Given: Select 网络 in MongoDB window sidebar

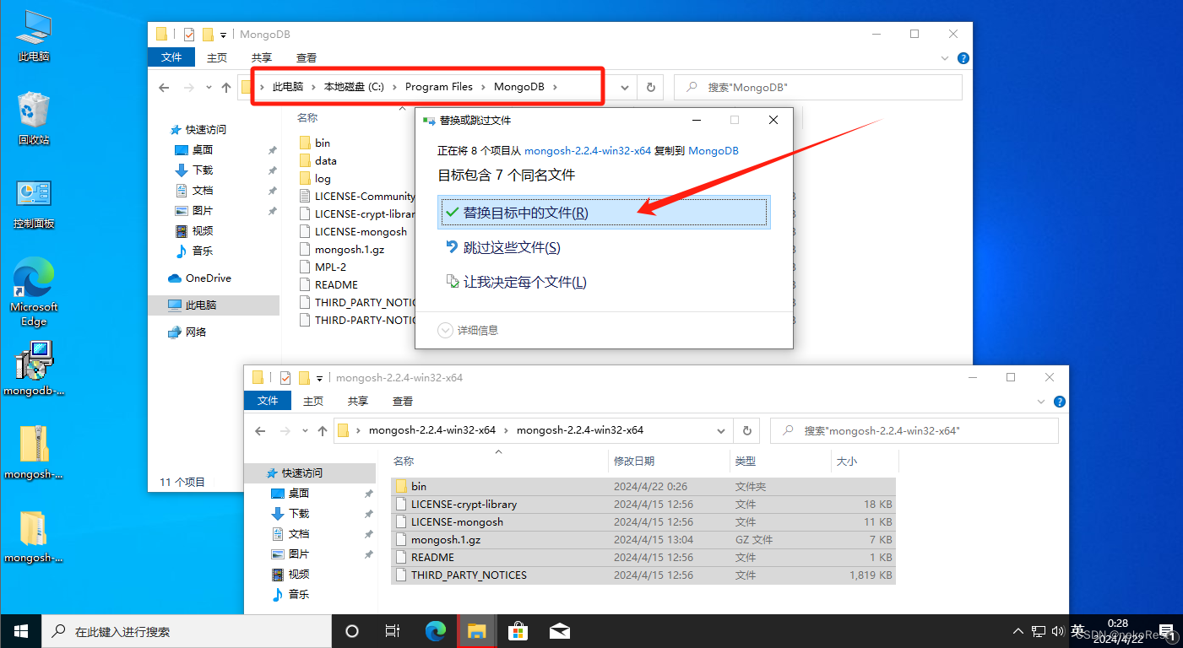Looking at the screenshot, I should point(196,332).
